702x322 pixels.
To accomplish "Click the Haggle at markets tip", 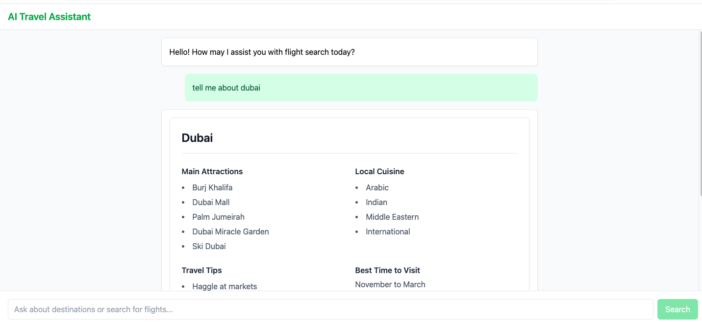I will click(225, 286).
